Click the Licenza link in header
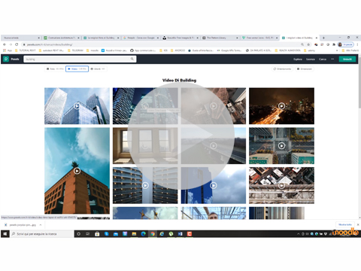361x271 pixels. point(311,59)
